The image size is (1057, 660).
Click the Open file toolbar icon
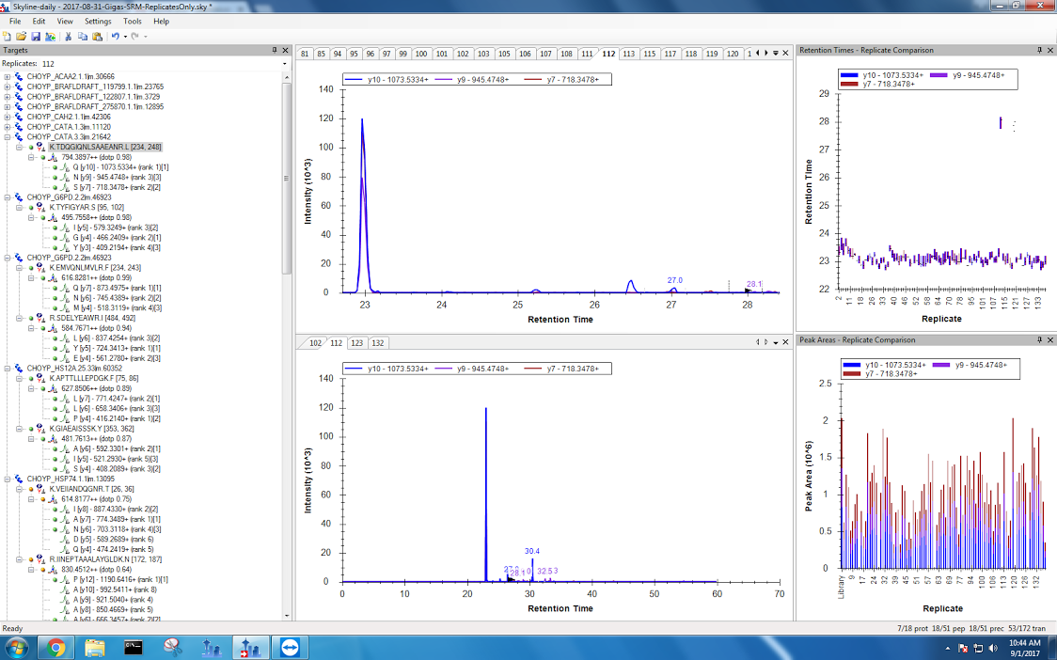[22, 37]
